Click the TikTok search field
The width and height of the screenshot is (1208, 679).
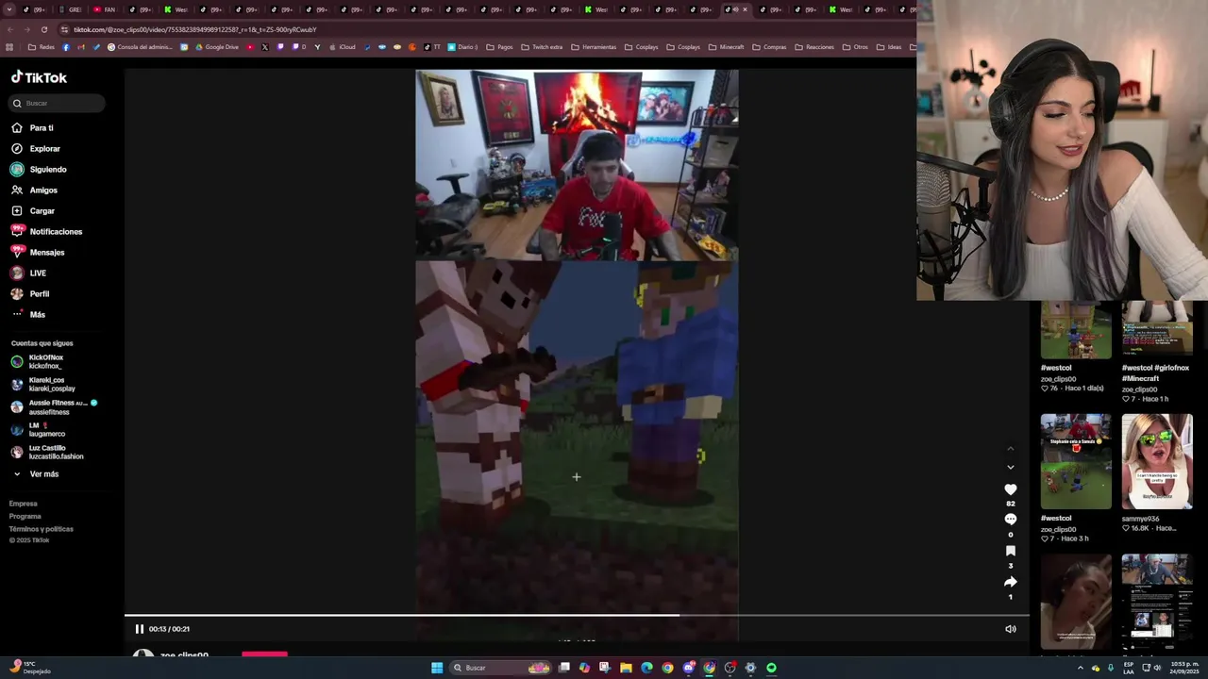pyautogui.click(x=58, y=103)
